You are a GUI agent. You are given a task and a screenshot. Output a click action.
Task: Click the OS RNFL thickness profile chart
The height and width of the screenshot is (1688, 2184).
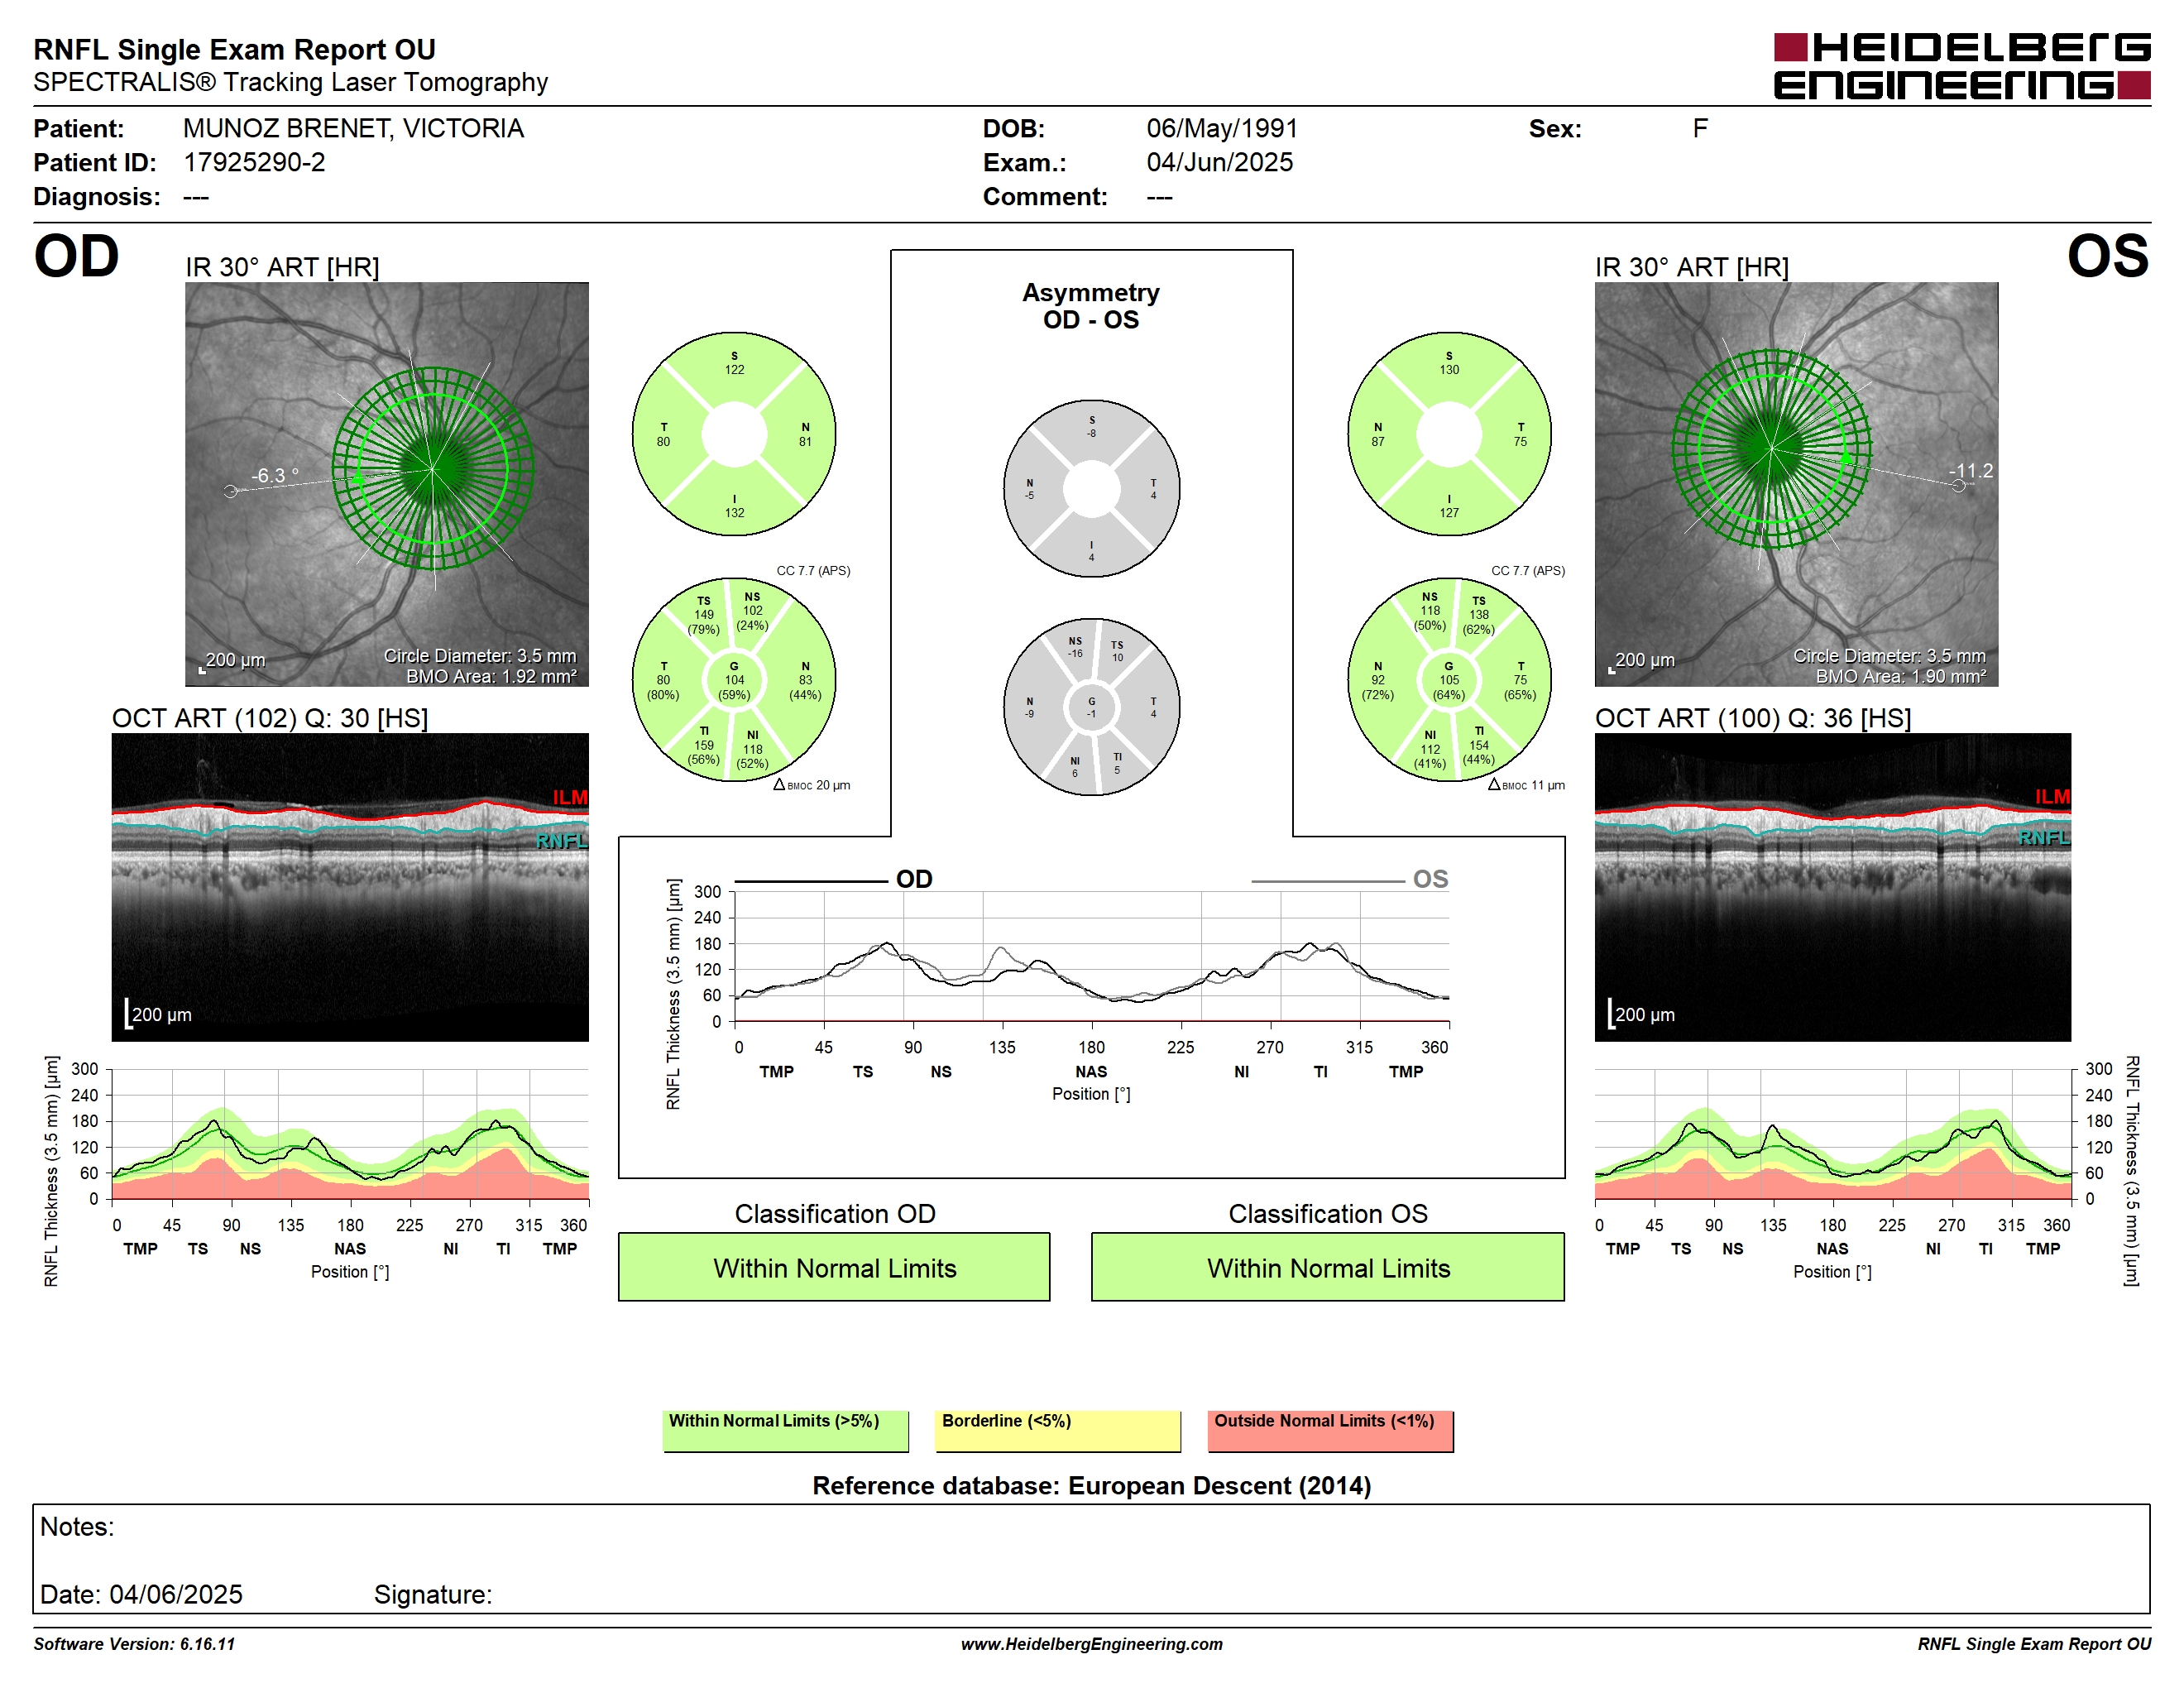(1832, 1134)
